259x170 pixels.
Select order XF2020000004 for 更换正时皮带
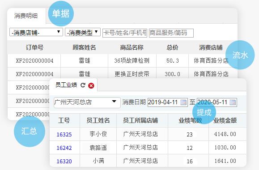[x=34, y=74]
